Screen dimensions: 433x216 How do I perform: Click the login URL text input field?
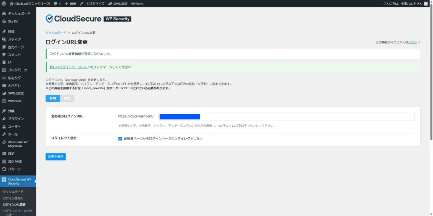286,117
